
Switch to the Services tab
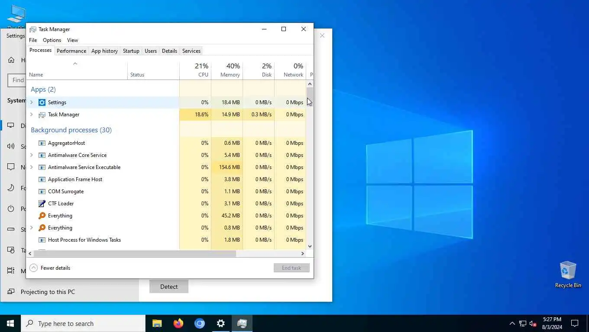(191, 51)
